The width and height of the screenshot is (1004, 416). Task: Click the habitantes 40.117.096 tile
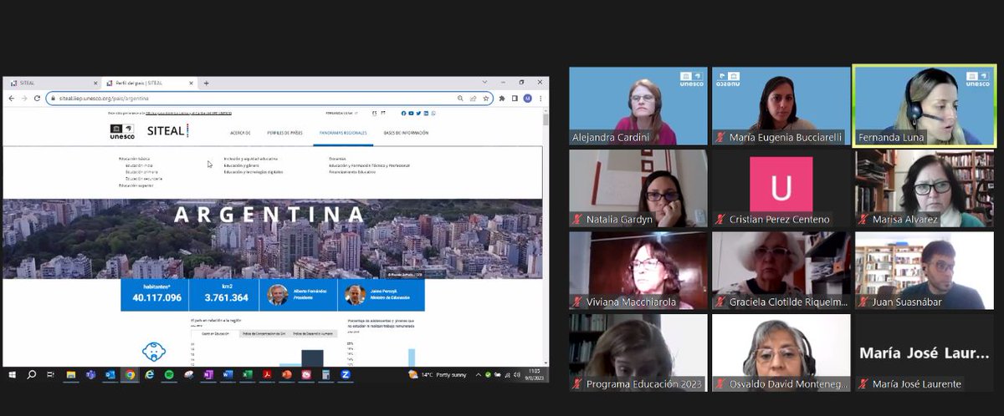point(154,295)
